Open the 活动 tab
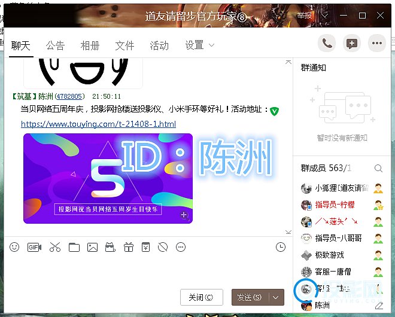 pyautogui.click(x=159, y=46)
